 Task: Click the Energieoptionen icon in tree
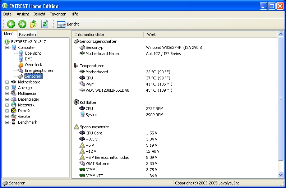(20, 70)
